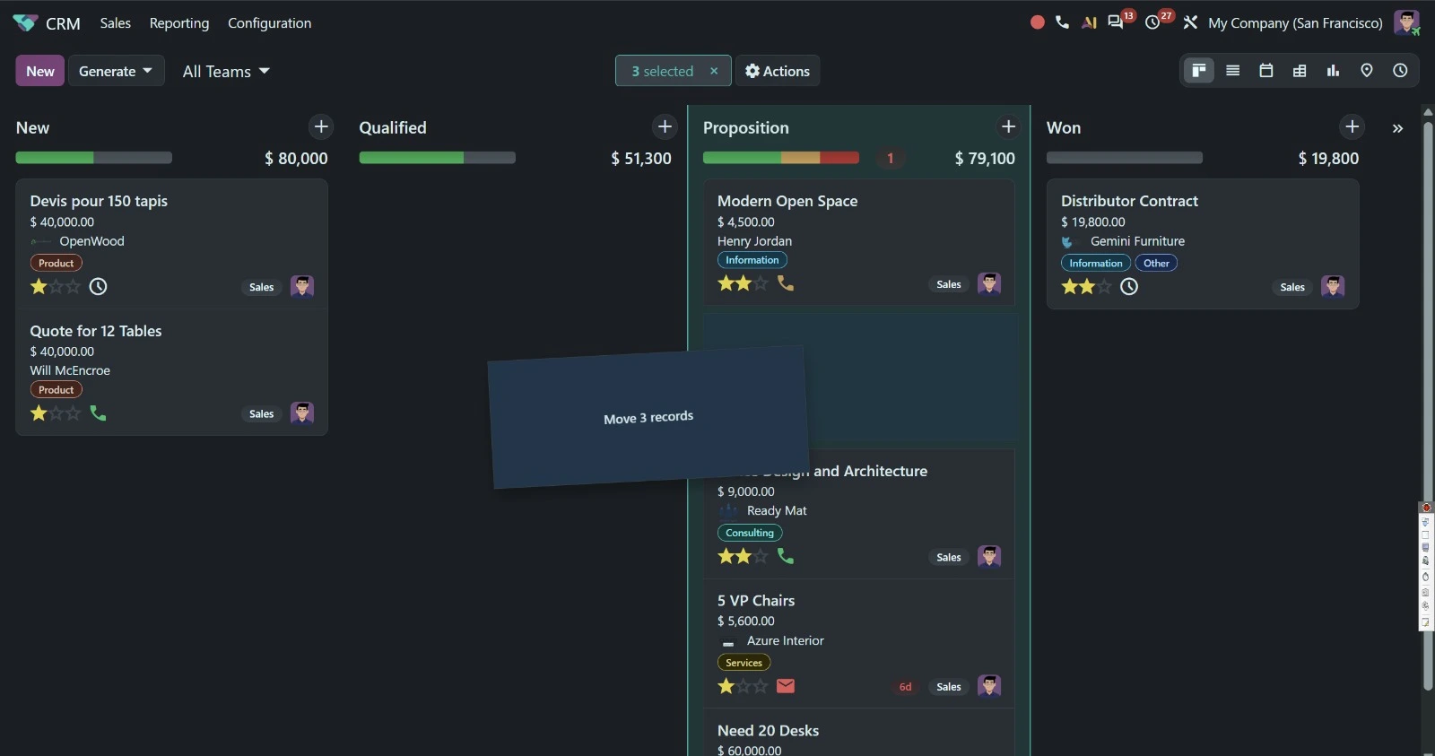Add a lead in the New column
The height and width of the screenshot is (756, 1435).
[x=321, y=127]
